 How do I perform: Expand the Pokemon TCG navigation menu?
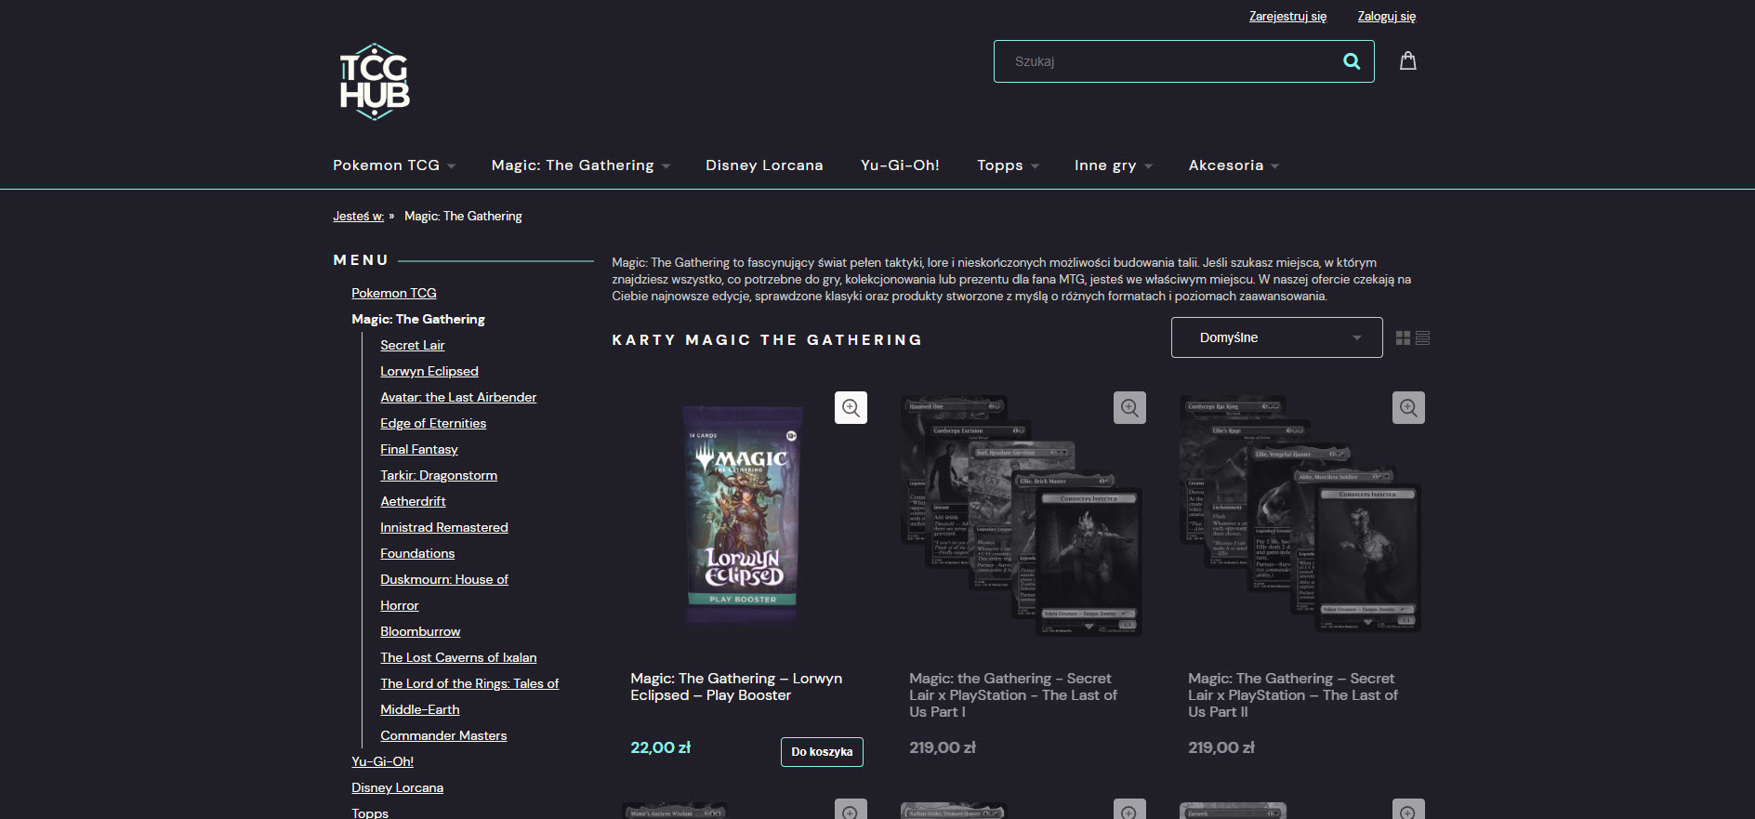point(394,165)
